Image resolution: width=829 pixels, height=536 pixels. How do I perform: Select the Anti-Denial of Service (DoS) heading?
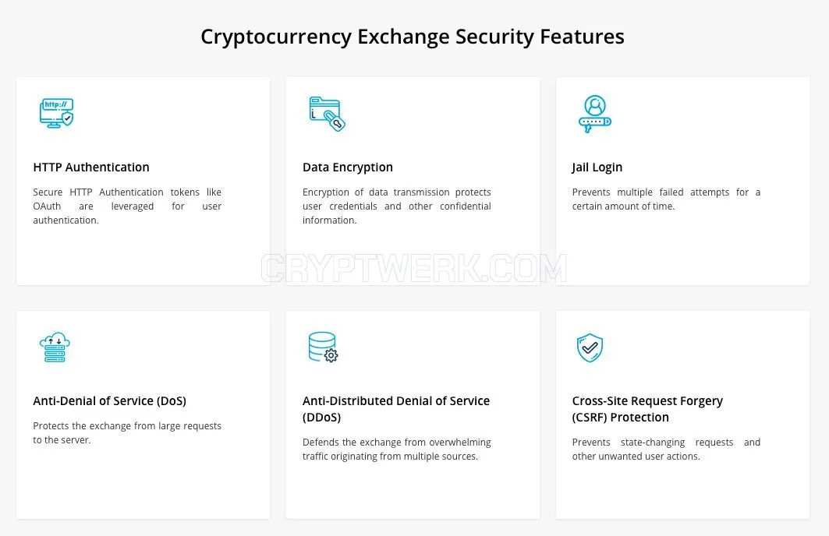pos(109,400)
